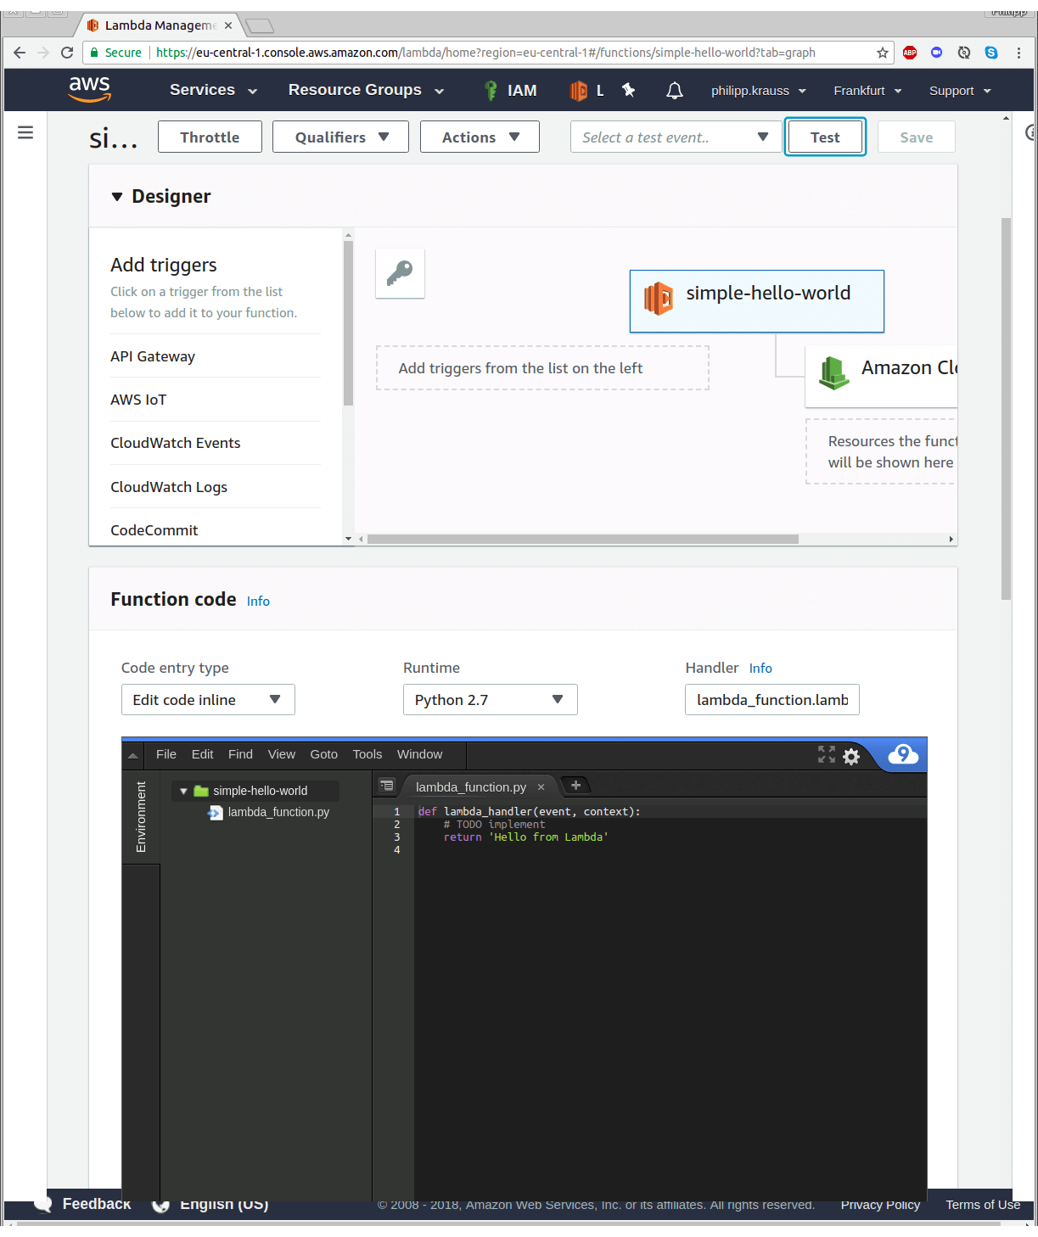Open code editor settings gear icon
Viewport: 1038px width, 1237px height.
[851, 756]
